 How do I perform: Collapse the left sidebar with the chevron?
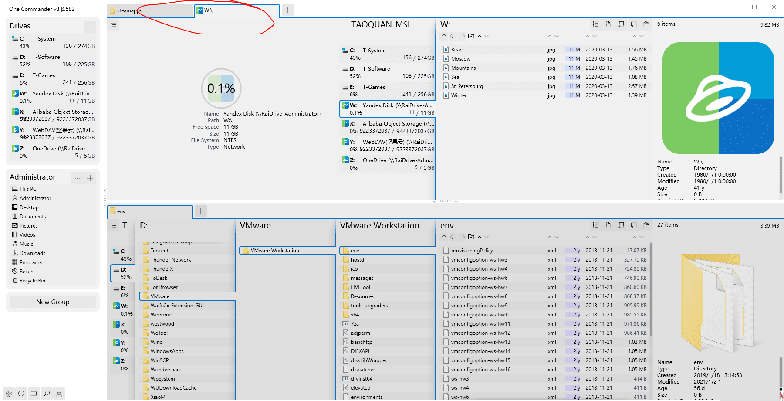tap(105, 190)
